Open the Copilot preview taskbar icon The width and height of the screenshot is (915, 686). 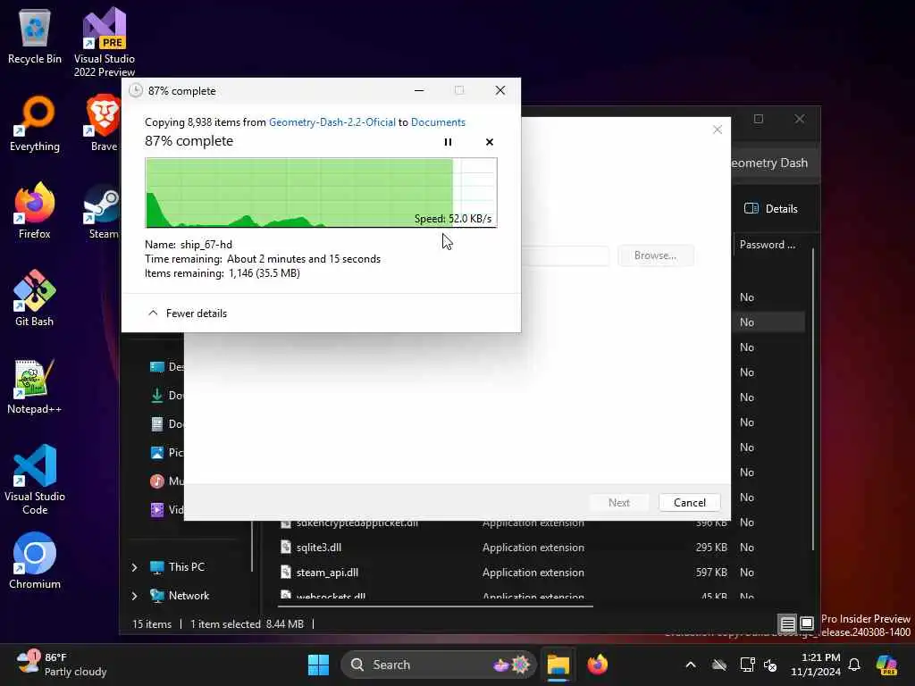tap(886, 665)
